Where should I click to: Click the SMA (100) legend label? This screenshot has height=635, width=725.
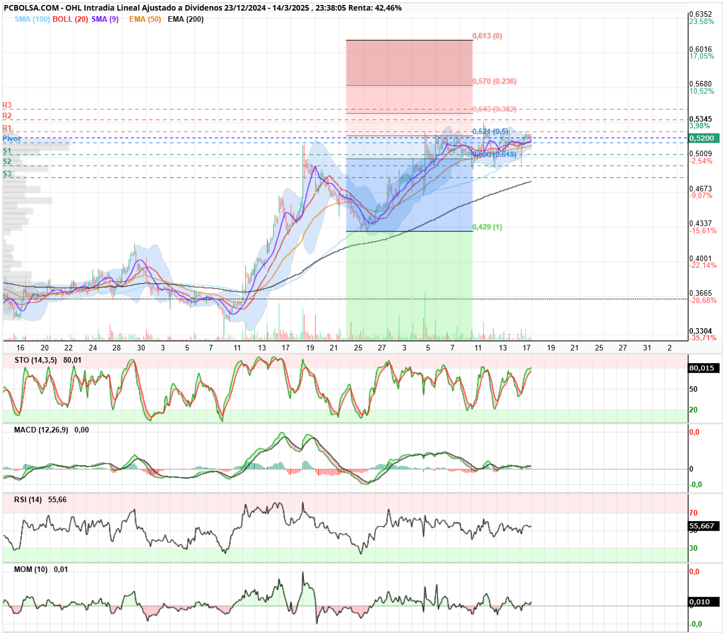click(32, 19)
